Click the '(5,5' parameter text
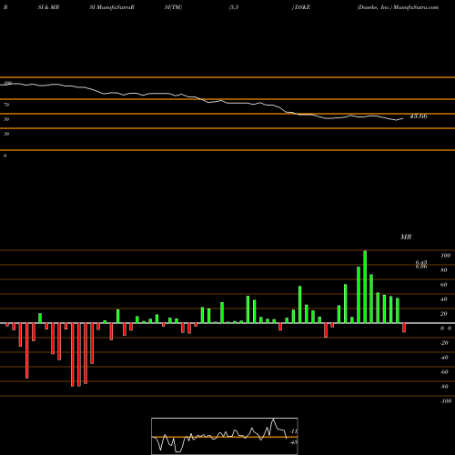This screenshot has width=455, height=455. (x=234, y=7)
